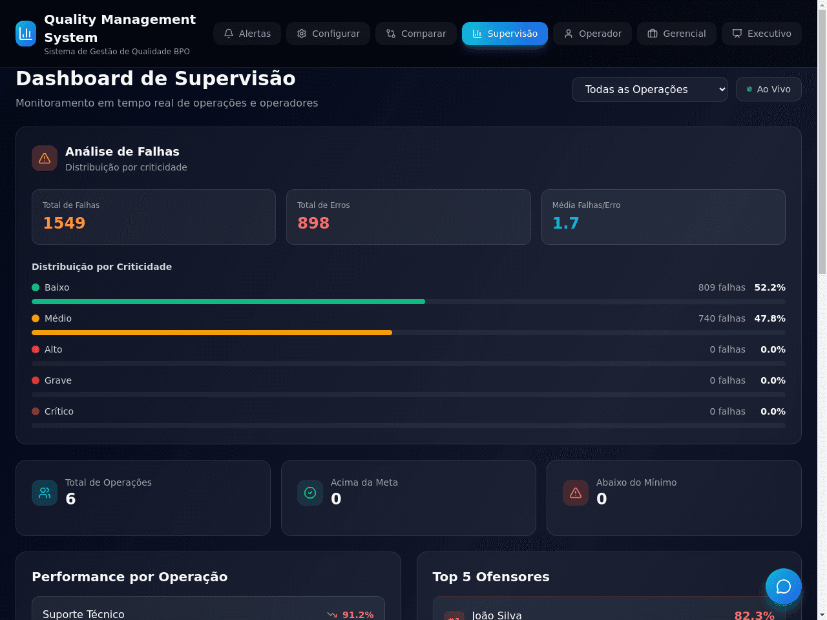The image size is (827, 620).
Task: Click the empty Alto progress bar
Action: click(408, 364)
